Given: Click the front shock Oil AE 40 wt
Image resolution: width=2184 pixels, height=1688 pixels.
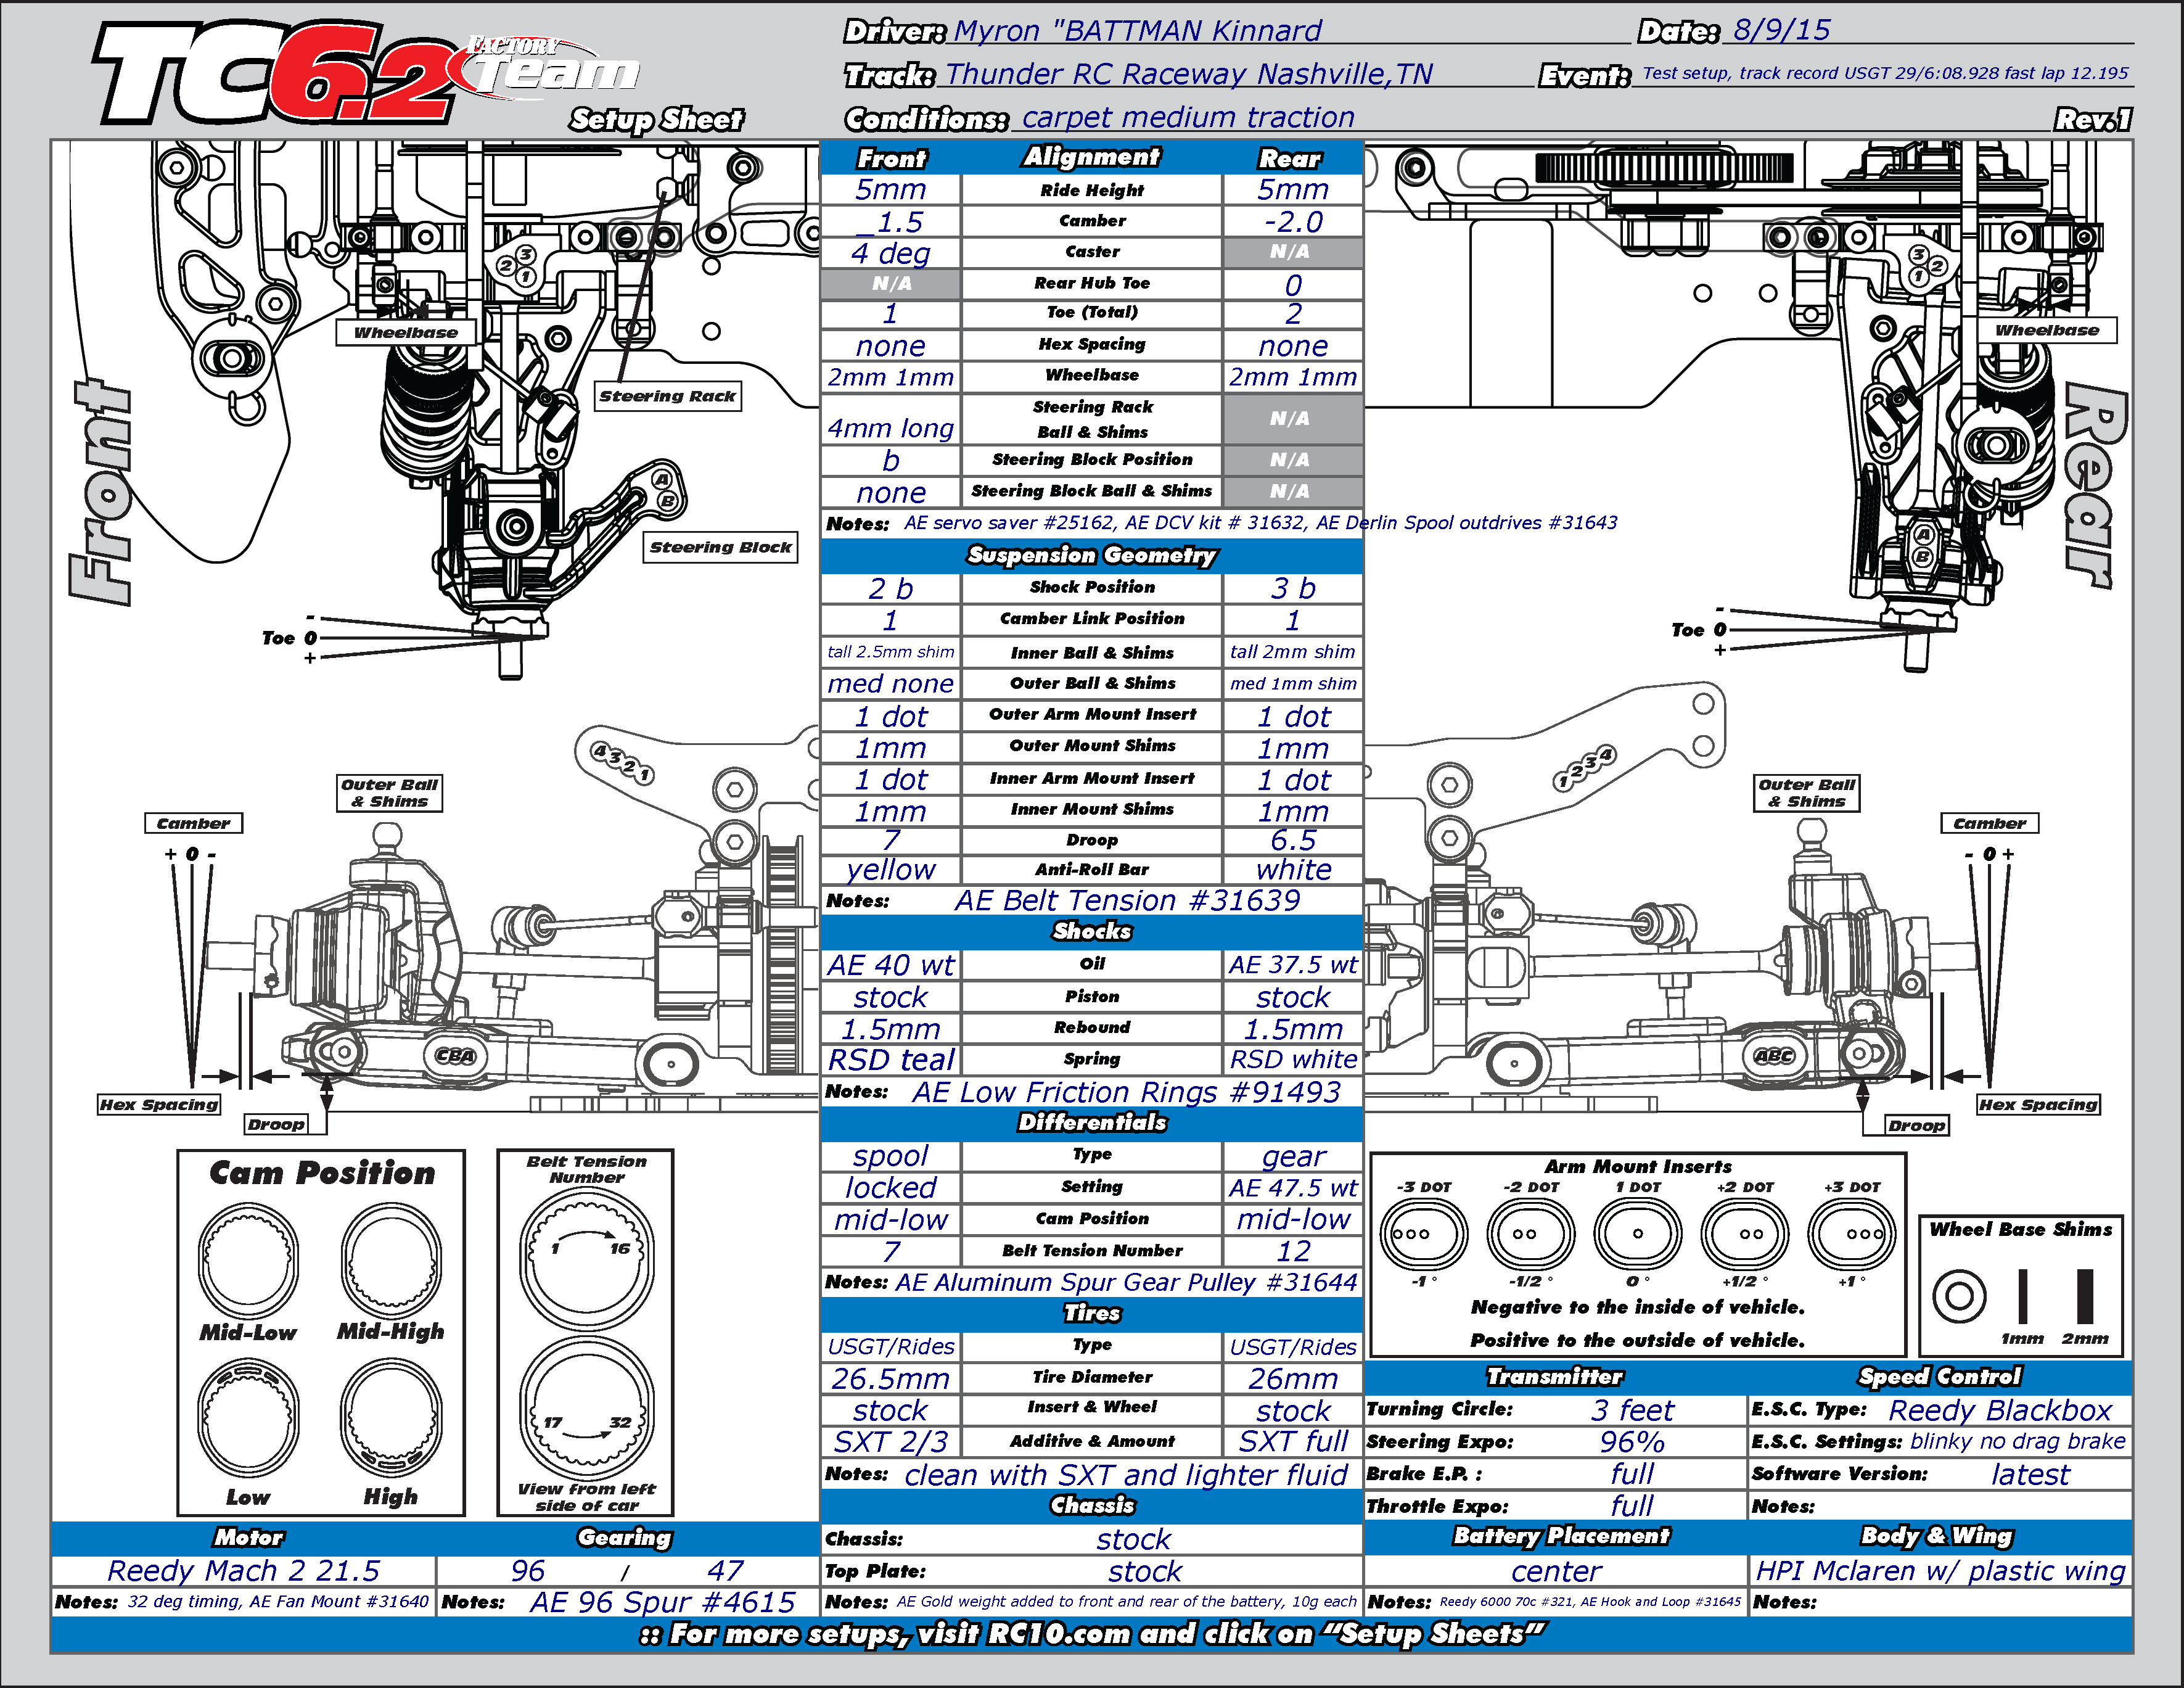Looking at the screenshot, I should coord(890,965).
